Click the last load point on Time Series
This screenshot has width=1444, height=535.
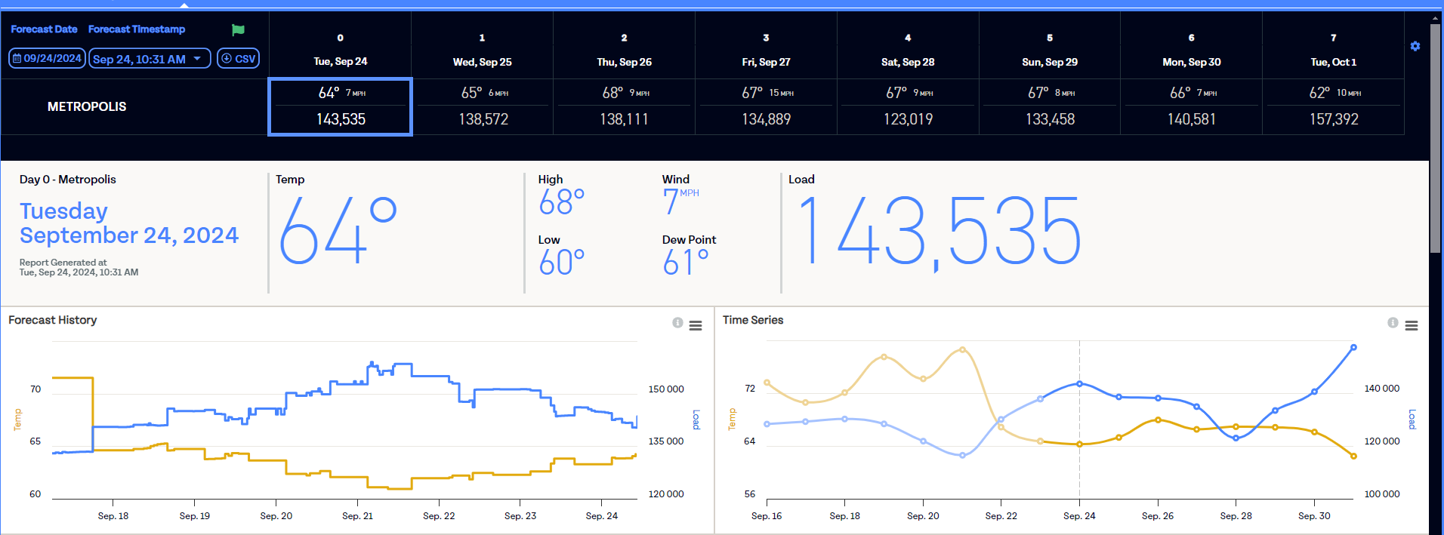coord(1353,347)
